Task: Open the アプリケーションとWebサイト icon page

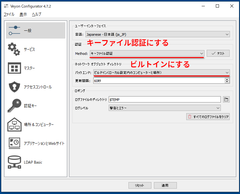Action: [x=14, y=143]
